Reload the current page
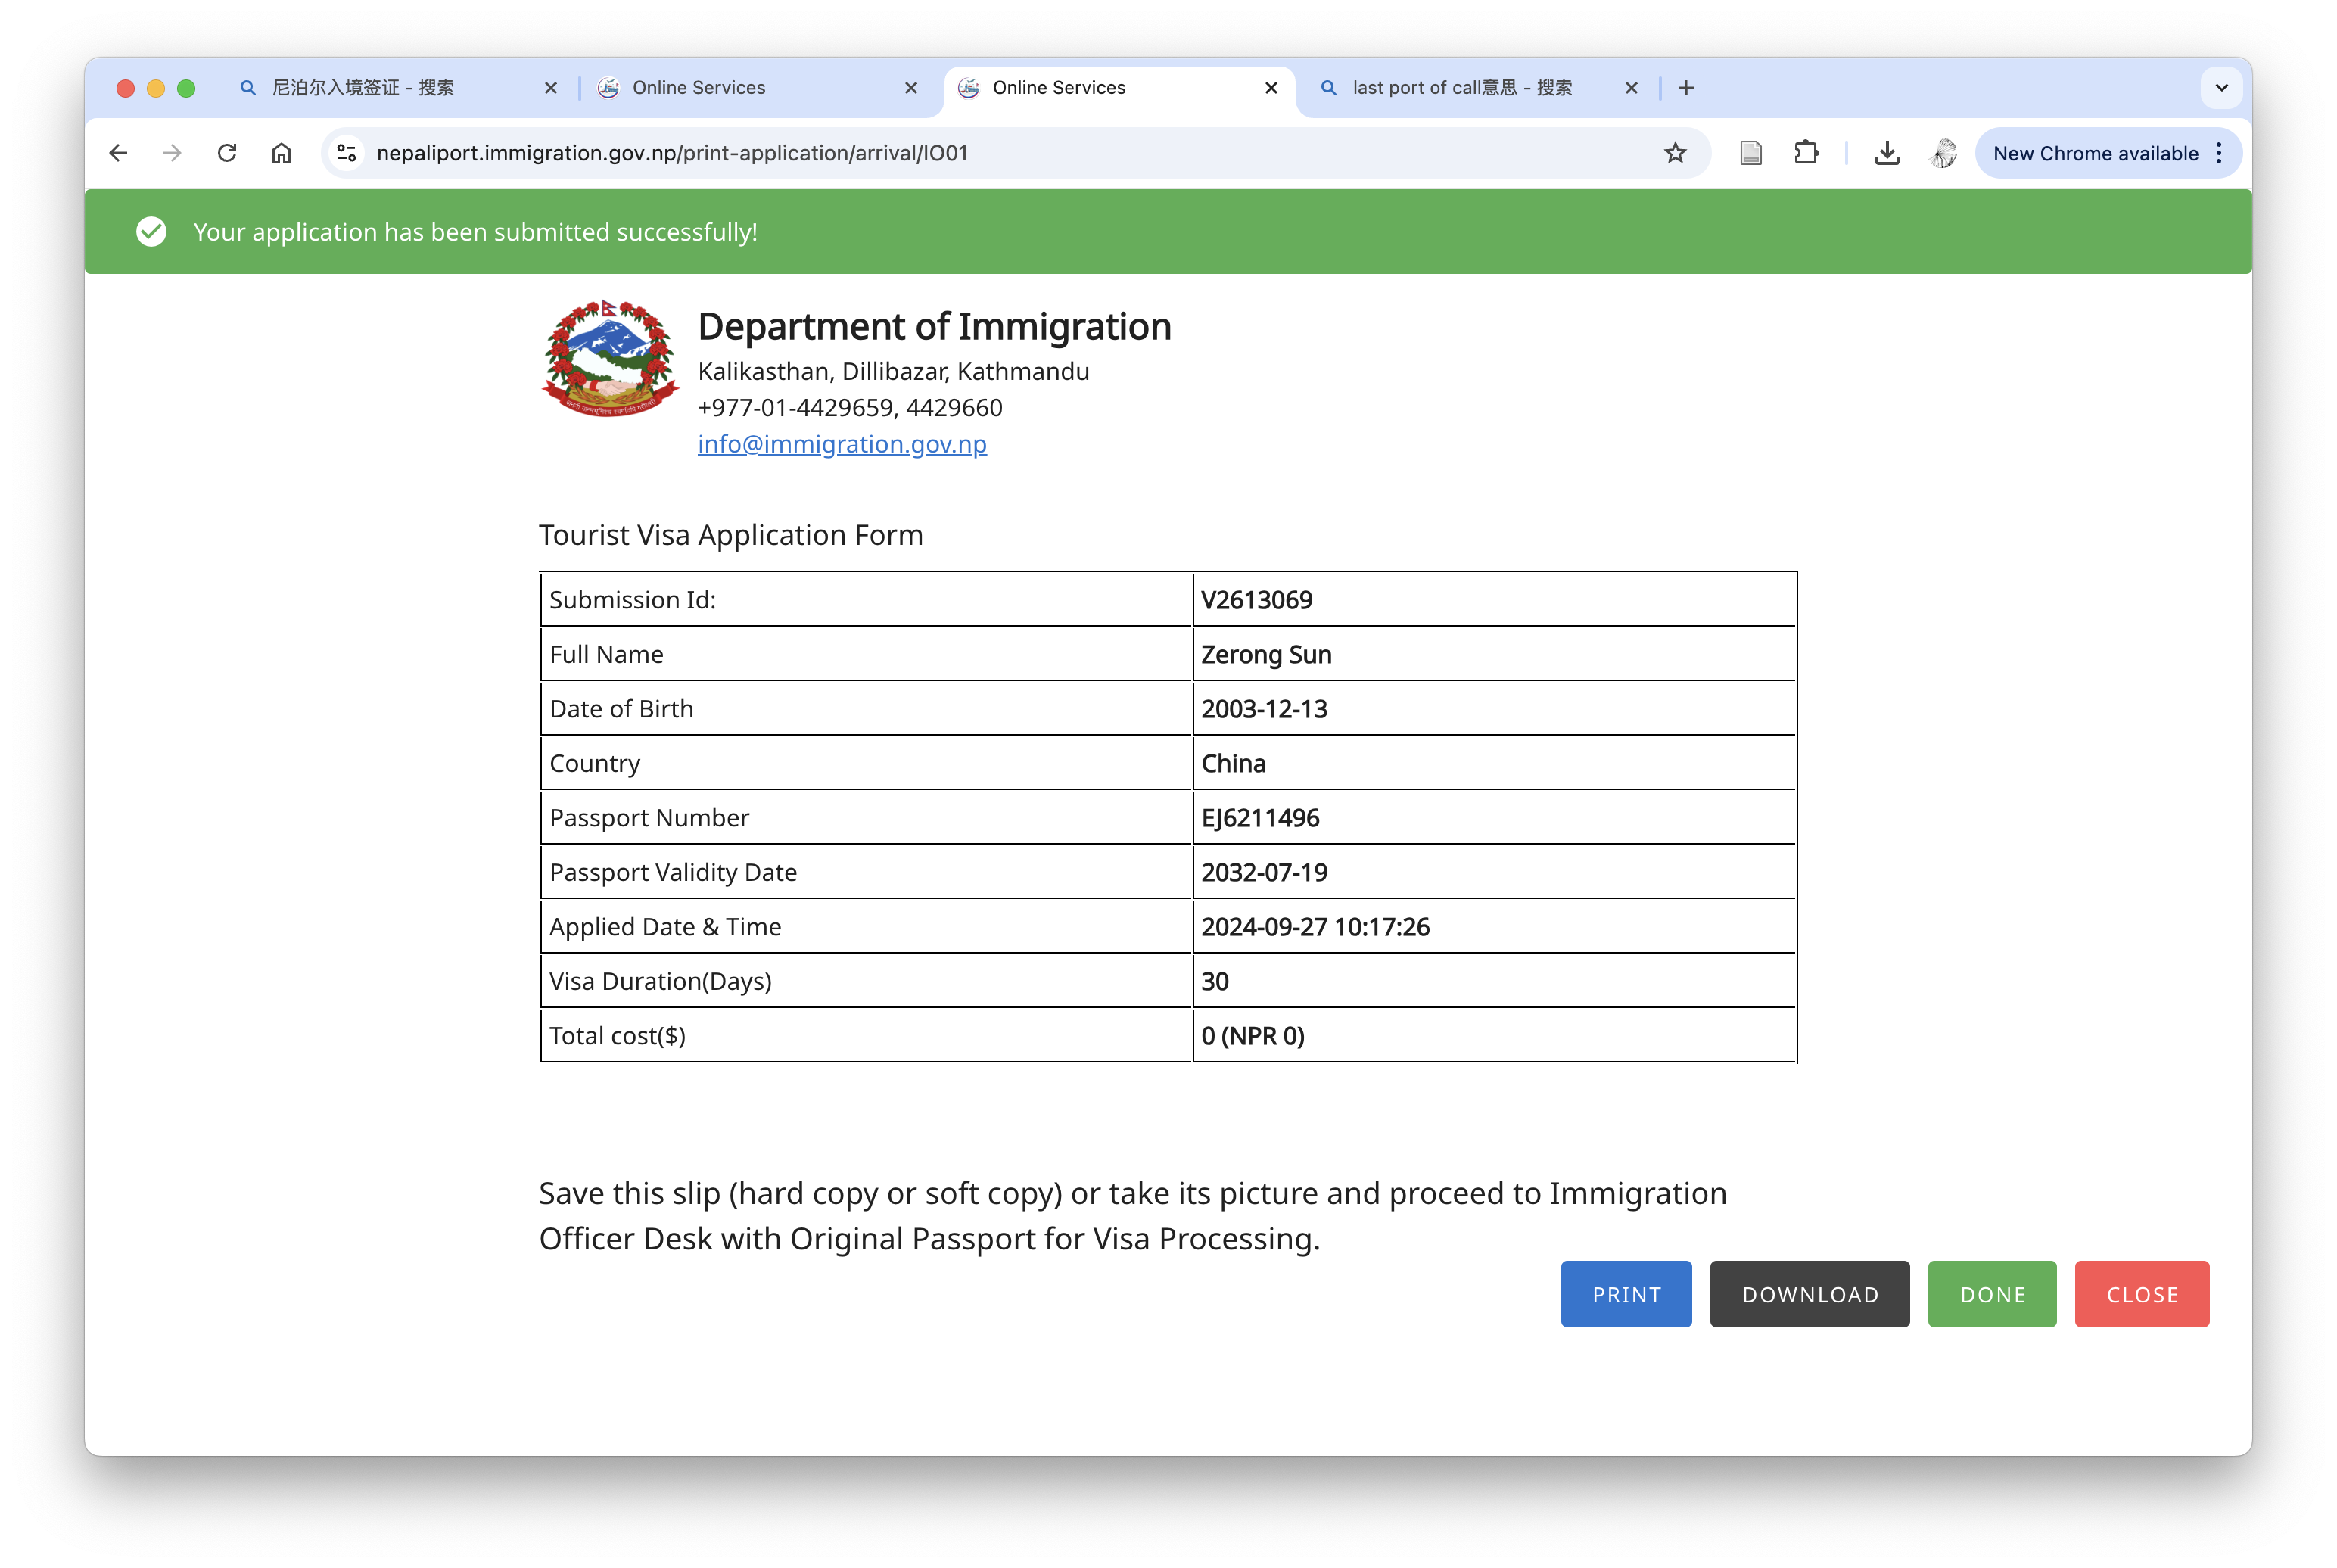Image resolution: width=2337 pixels, height=1568 pixels. pos(227,153)
